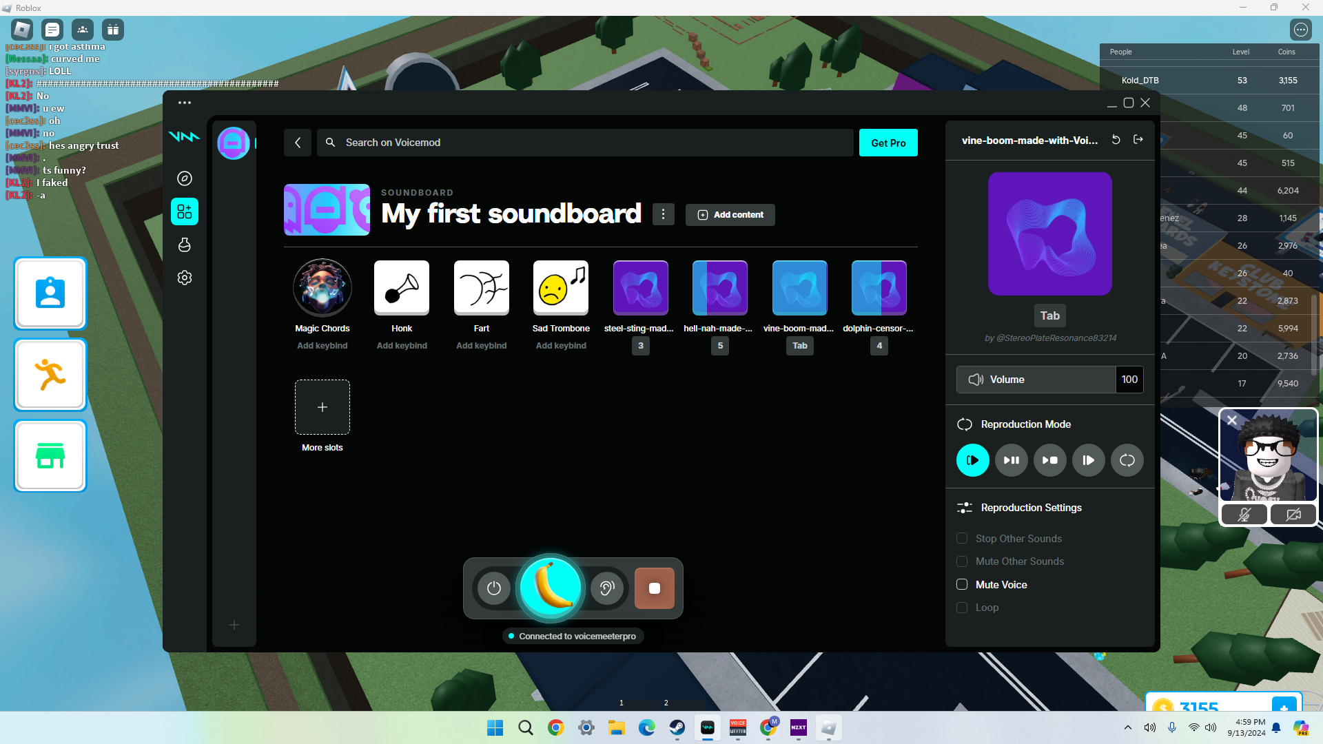Select the vine-boom sound tile
The image size is (1323, 744).
coord(800,288)
